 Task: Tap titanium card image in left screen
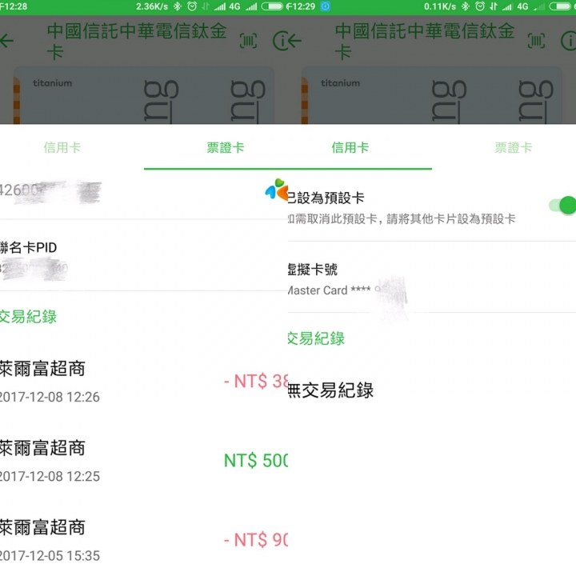coord(144,95)
